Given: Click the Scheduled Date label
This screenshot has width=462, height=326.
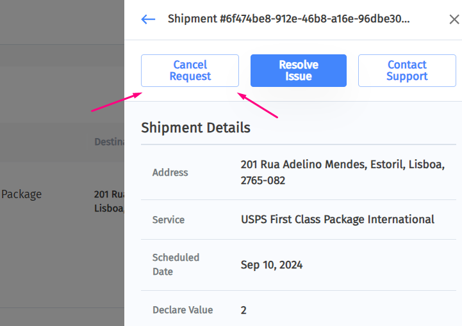Looking at the screenshot, I should [x=176, y=265].
